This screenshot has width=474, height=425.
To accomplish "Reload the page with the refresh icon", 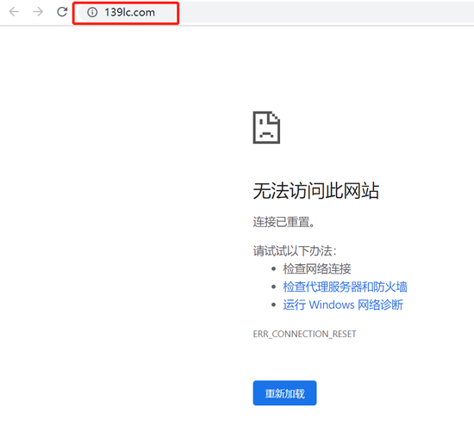I will (x=62, y=12).
